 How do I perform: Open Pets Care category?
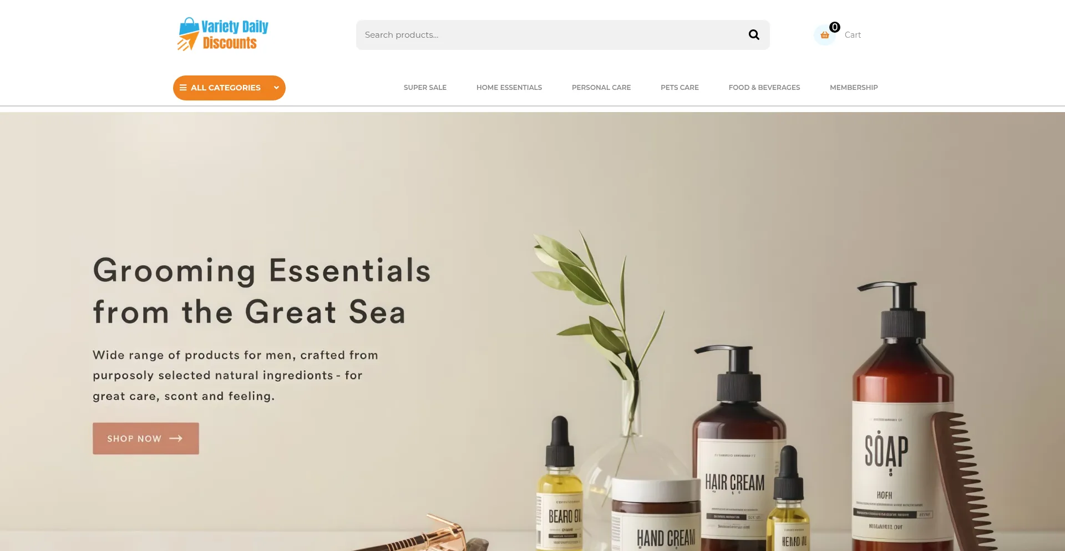(x=679, y=88)
